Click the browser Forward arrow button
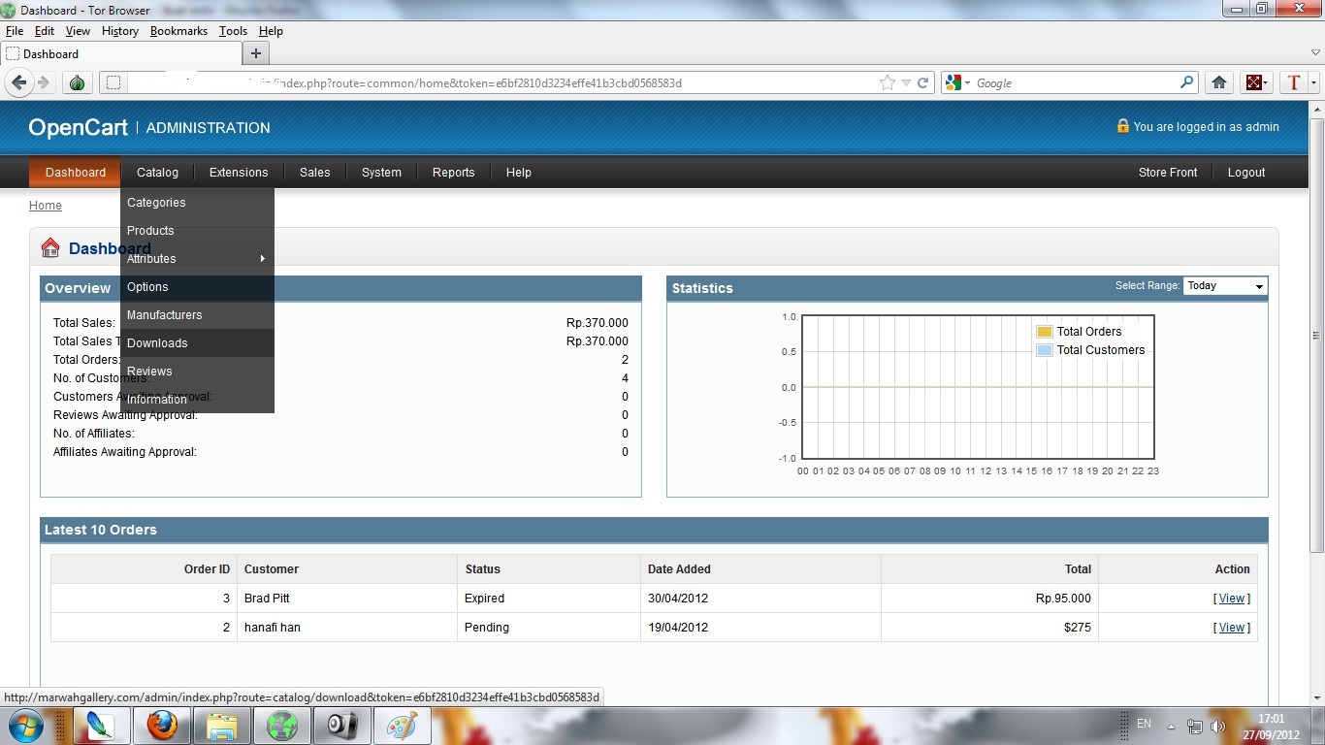 [x=44, y=83]
